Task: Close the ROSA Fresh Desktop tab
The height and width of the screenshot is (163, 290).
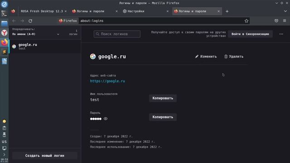Action: coord(66,11)
